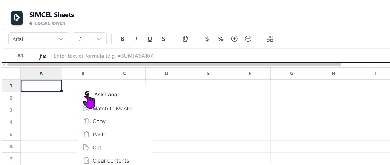Select row 4 header
Viewport: 390px width, 165px height.
11,123
